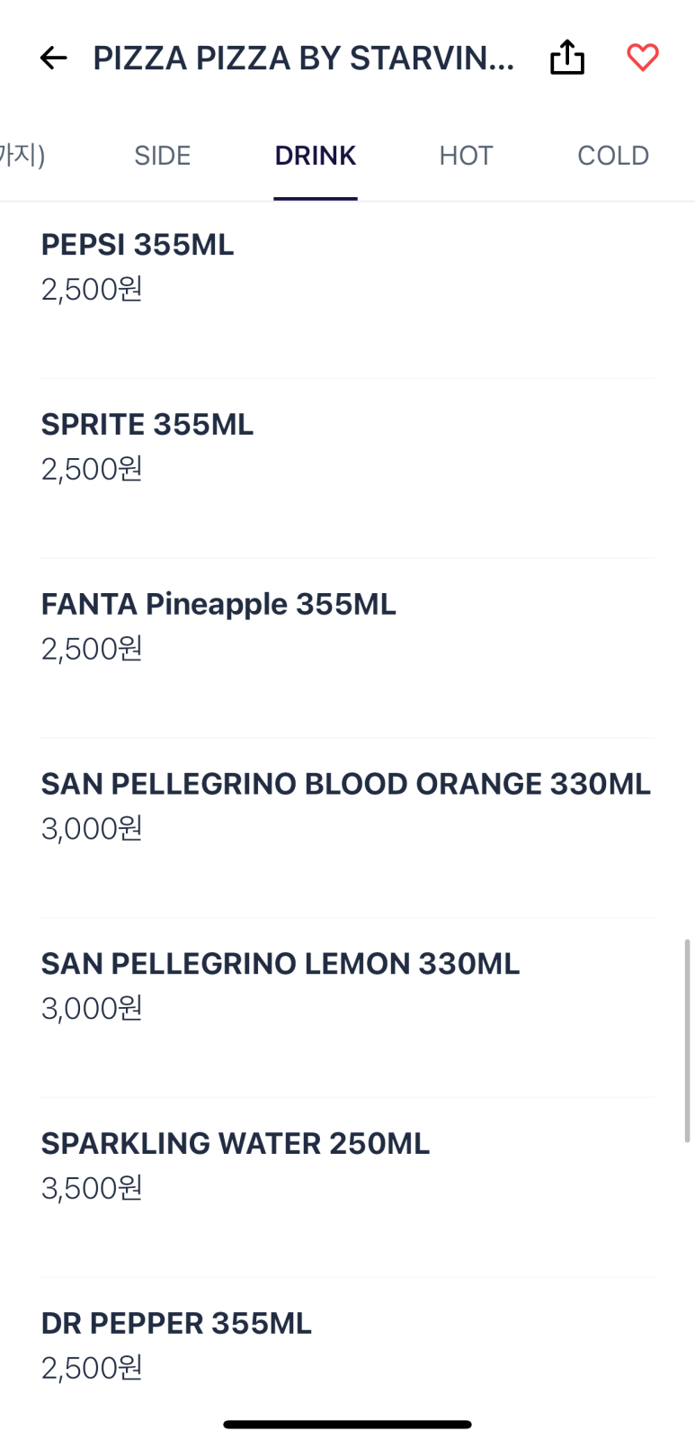695x1440 pixels.
Task: Open the HOT tab
Action: (466, 156)
